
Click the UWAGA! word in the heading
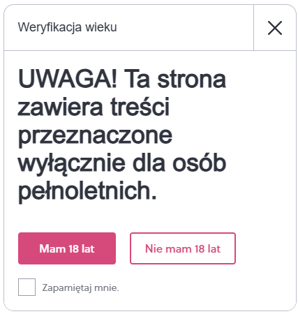click(x=67, y=79)
